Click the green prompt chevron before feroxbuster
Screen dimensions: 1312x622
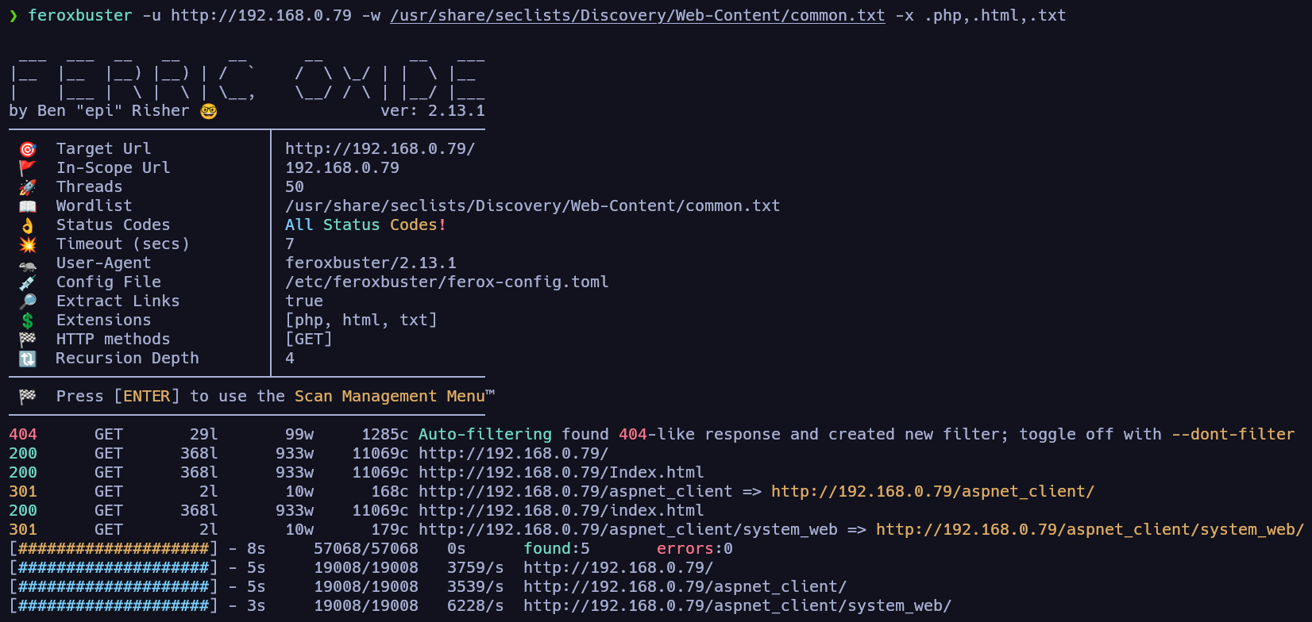pos(14,16)
